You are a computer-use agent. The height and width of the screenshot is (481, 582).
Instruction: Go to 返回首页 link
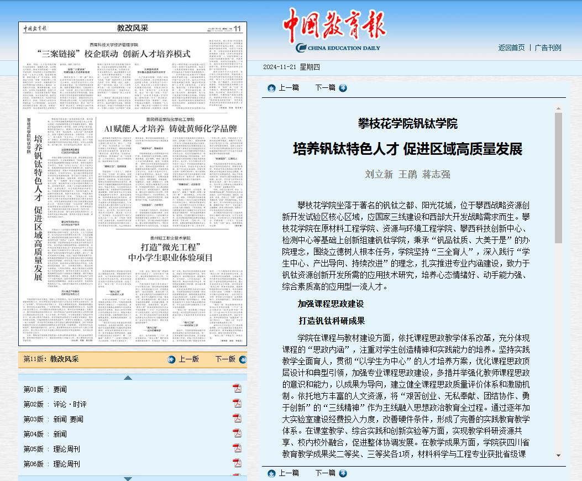click(511, 48)
